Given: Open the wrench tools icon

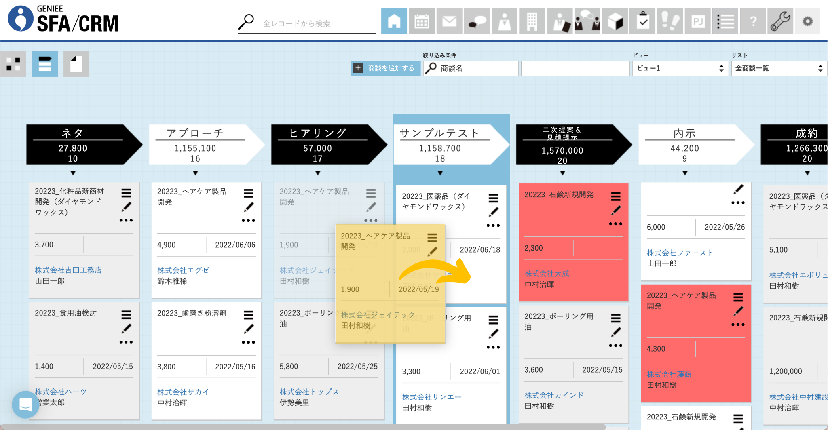Looking at the screenshot, I should pos(780,21).
